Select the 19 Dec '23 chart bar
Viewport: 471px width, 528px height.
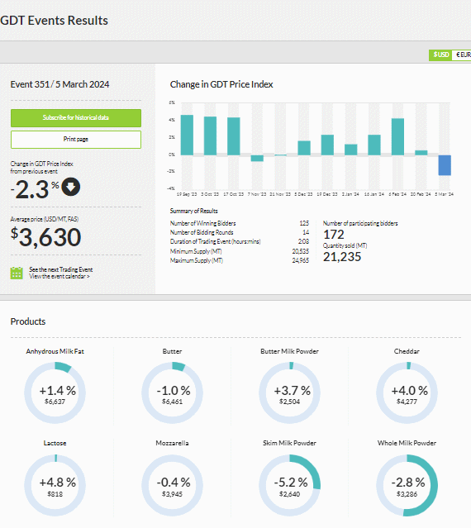coord(327,145)
